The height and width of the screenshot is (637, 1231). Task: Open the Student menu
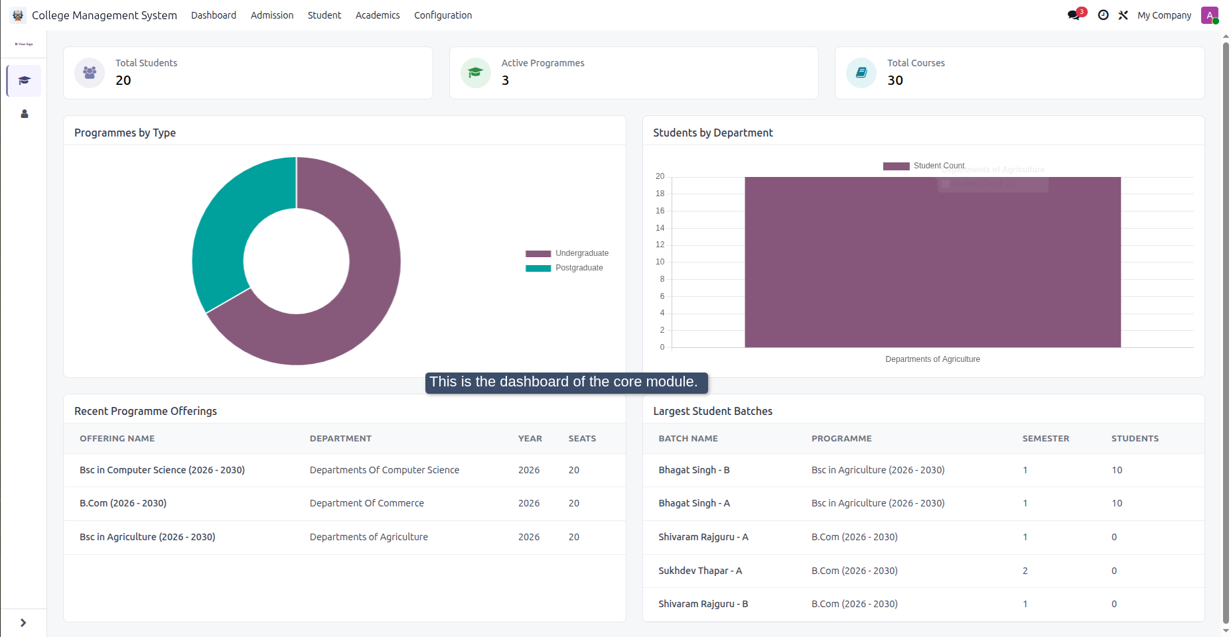[325, 15]
